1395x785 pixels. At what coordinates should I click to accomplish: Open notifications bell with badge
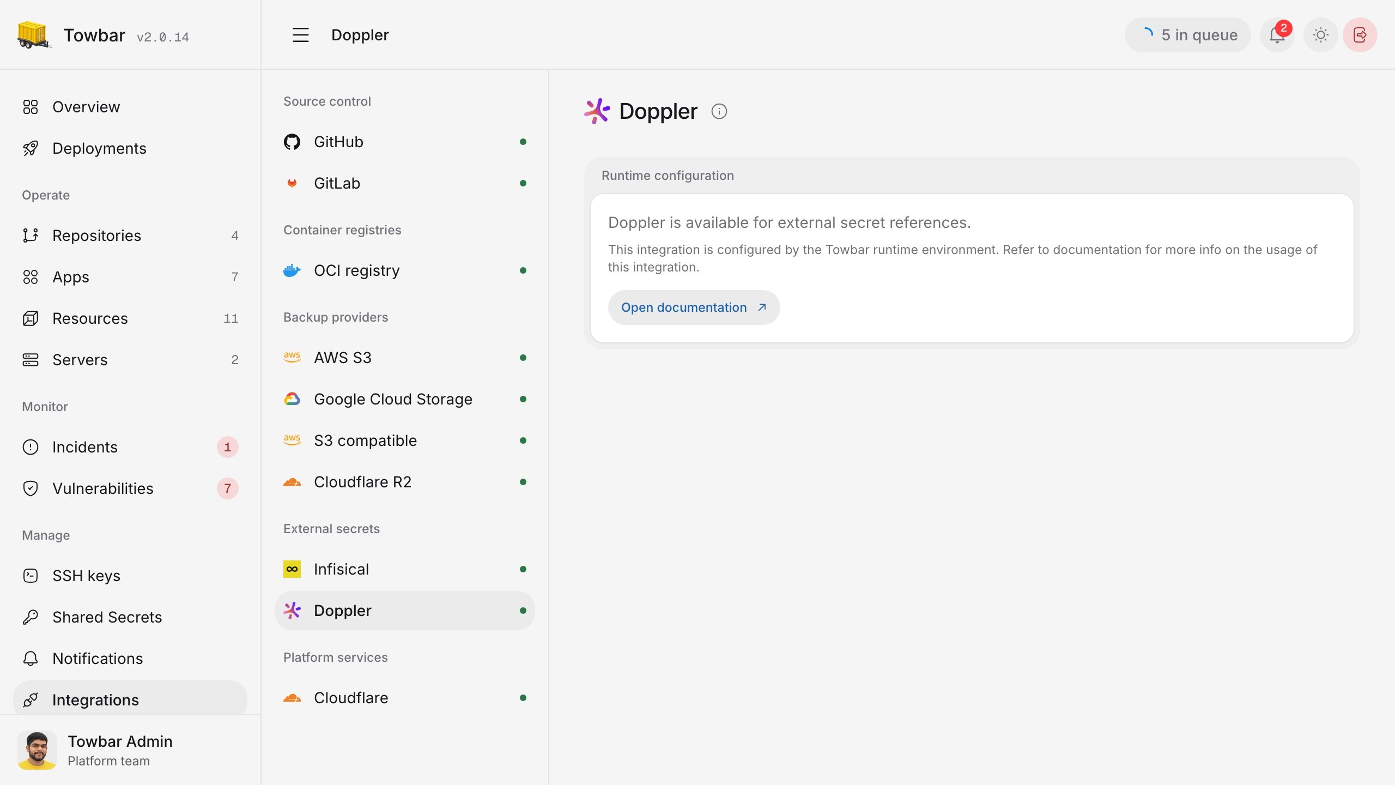click(x=1277, y=35)
